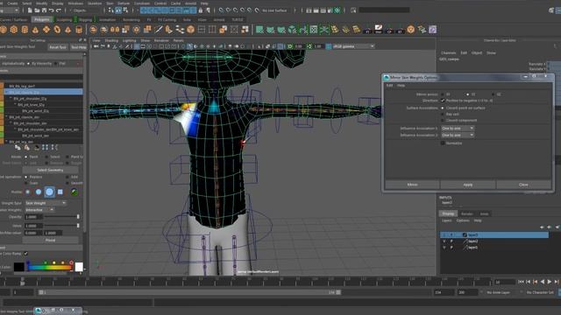The height and width of the screenshot is (315, 561).
Task: Select the Paint mode radio button
Action: (25, 157)
